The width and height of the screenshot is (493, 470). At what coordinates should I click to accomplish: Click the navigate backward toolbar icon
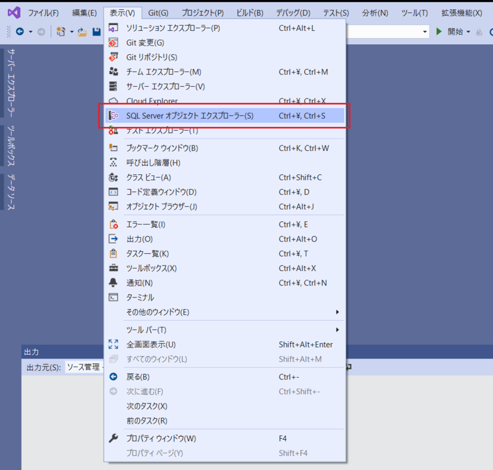20,31
